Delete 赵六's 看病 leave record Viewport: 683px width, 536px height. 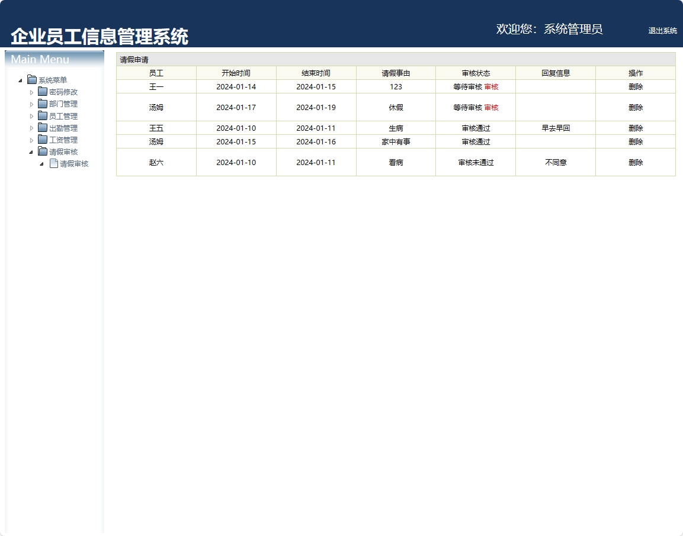[x=635, y=163]
